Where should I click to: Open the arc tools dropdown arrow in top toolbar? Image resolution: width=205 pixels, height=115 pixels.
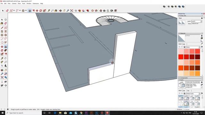[20, 11]
